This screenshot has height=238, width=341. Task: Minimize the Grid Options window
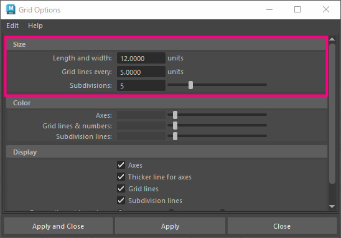click(269, 9)
